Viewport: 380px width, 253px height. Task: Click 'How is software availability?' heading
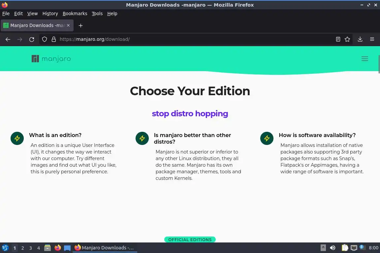[317, 135]
